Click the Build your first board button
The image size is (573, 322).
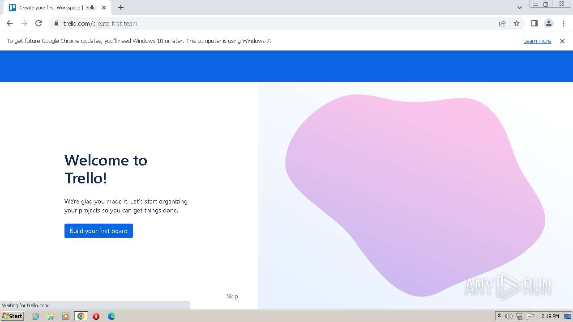(x=98, y=231)
